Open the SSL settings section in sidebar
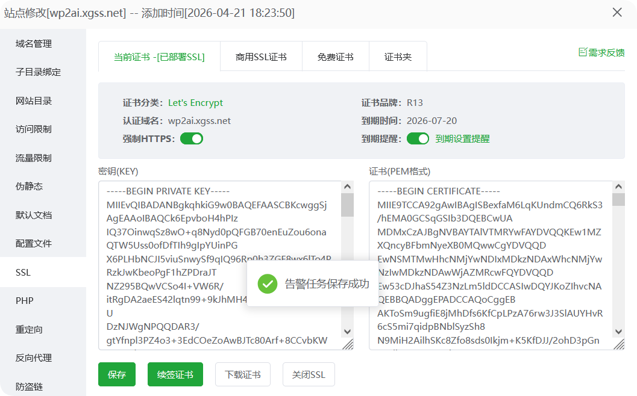Screen dimensions: 637x396 [x=22, y=272]
